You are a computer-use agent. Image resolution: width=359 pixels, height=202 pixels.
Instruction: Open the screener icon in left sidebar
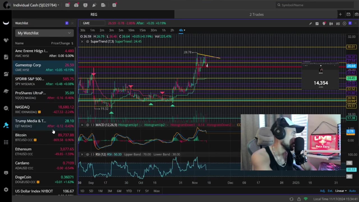pos(6,74)
